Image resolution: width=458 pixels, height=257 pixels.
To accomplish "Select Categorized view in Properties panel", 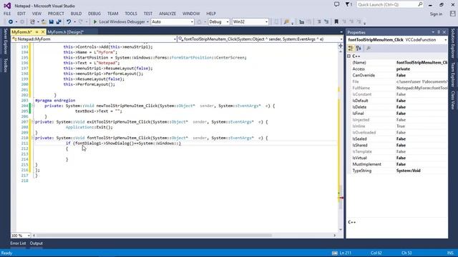I will tap(351, 49).
